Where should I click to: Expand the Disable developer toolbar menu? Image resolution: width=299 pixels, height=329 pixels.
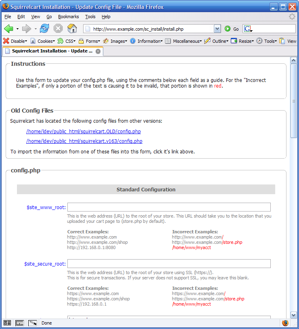pyautogui.click(x=15, y=41)
